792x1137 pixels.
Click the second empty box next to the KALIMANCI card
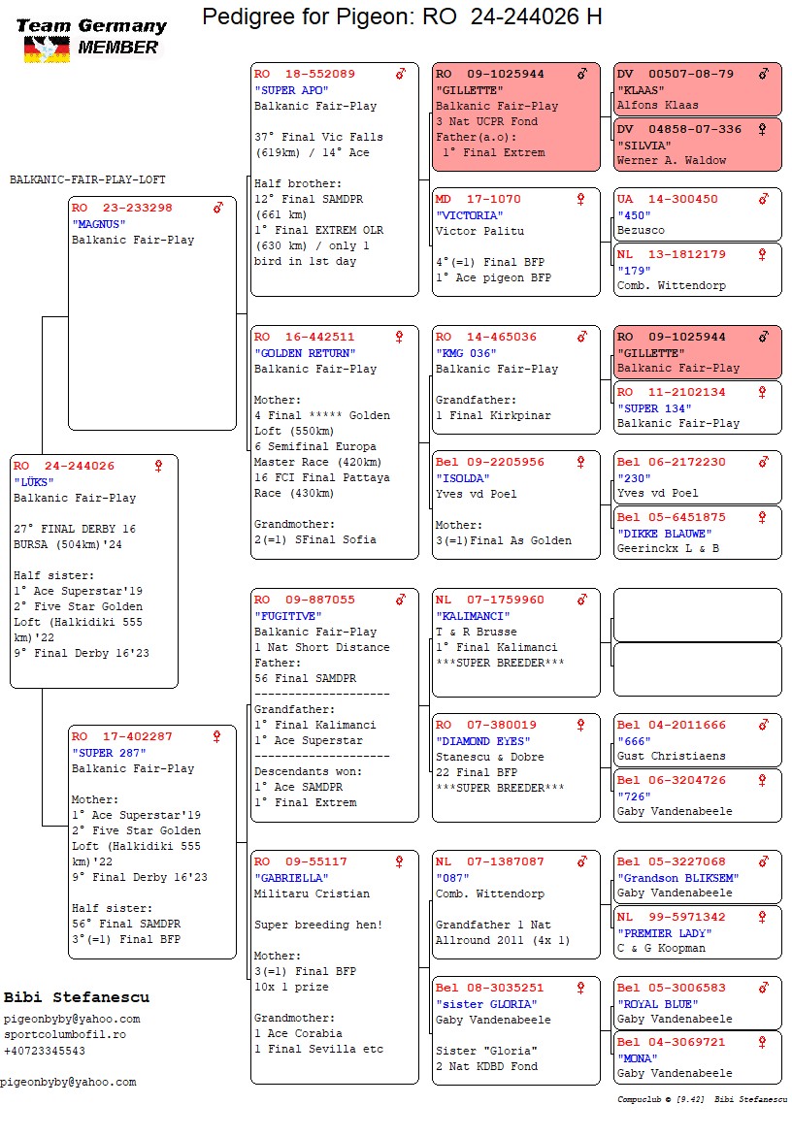(697, 670)
